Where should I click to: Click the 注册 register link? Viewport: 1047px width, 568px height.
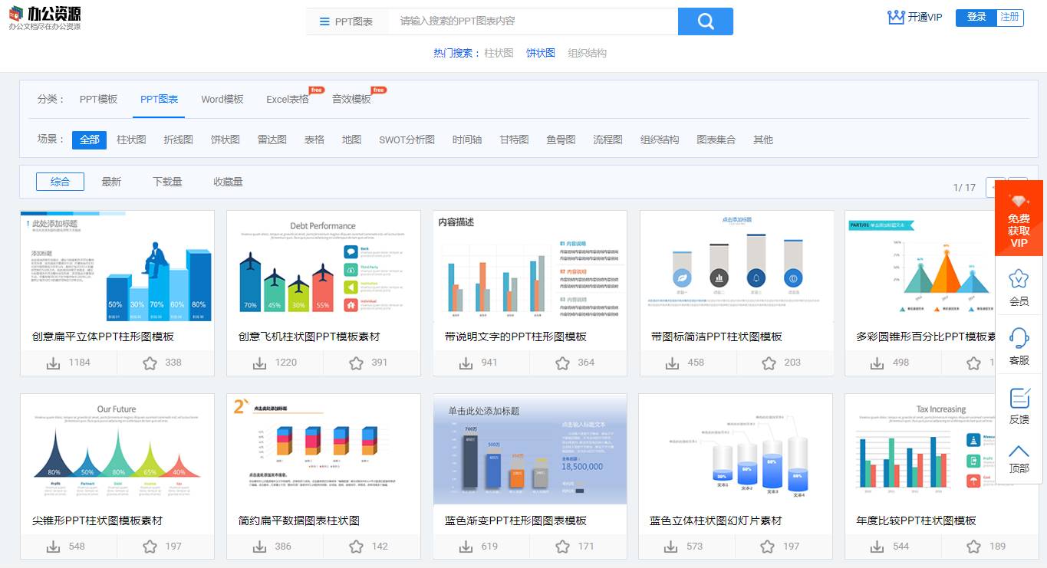pos(1009,16)
